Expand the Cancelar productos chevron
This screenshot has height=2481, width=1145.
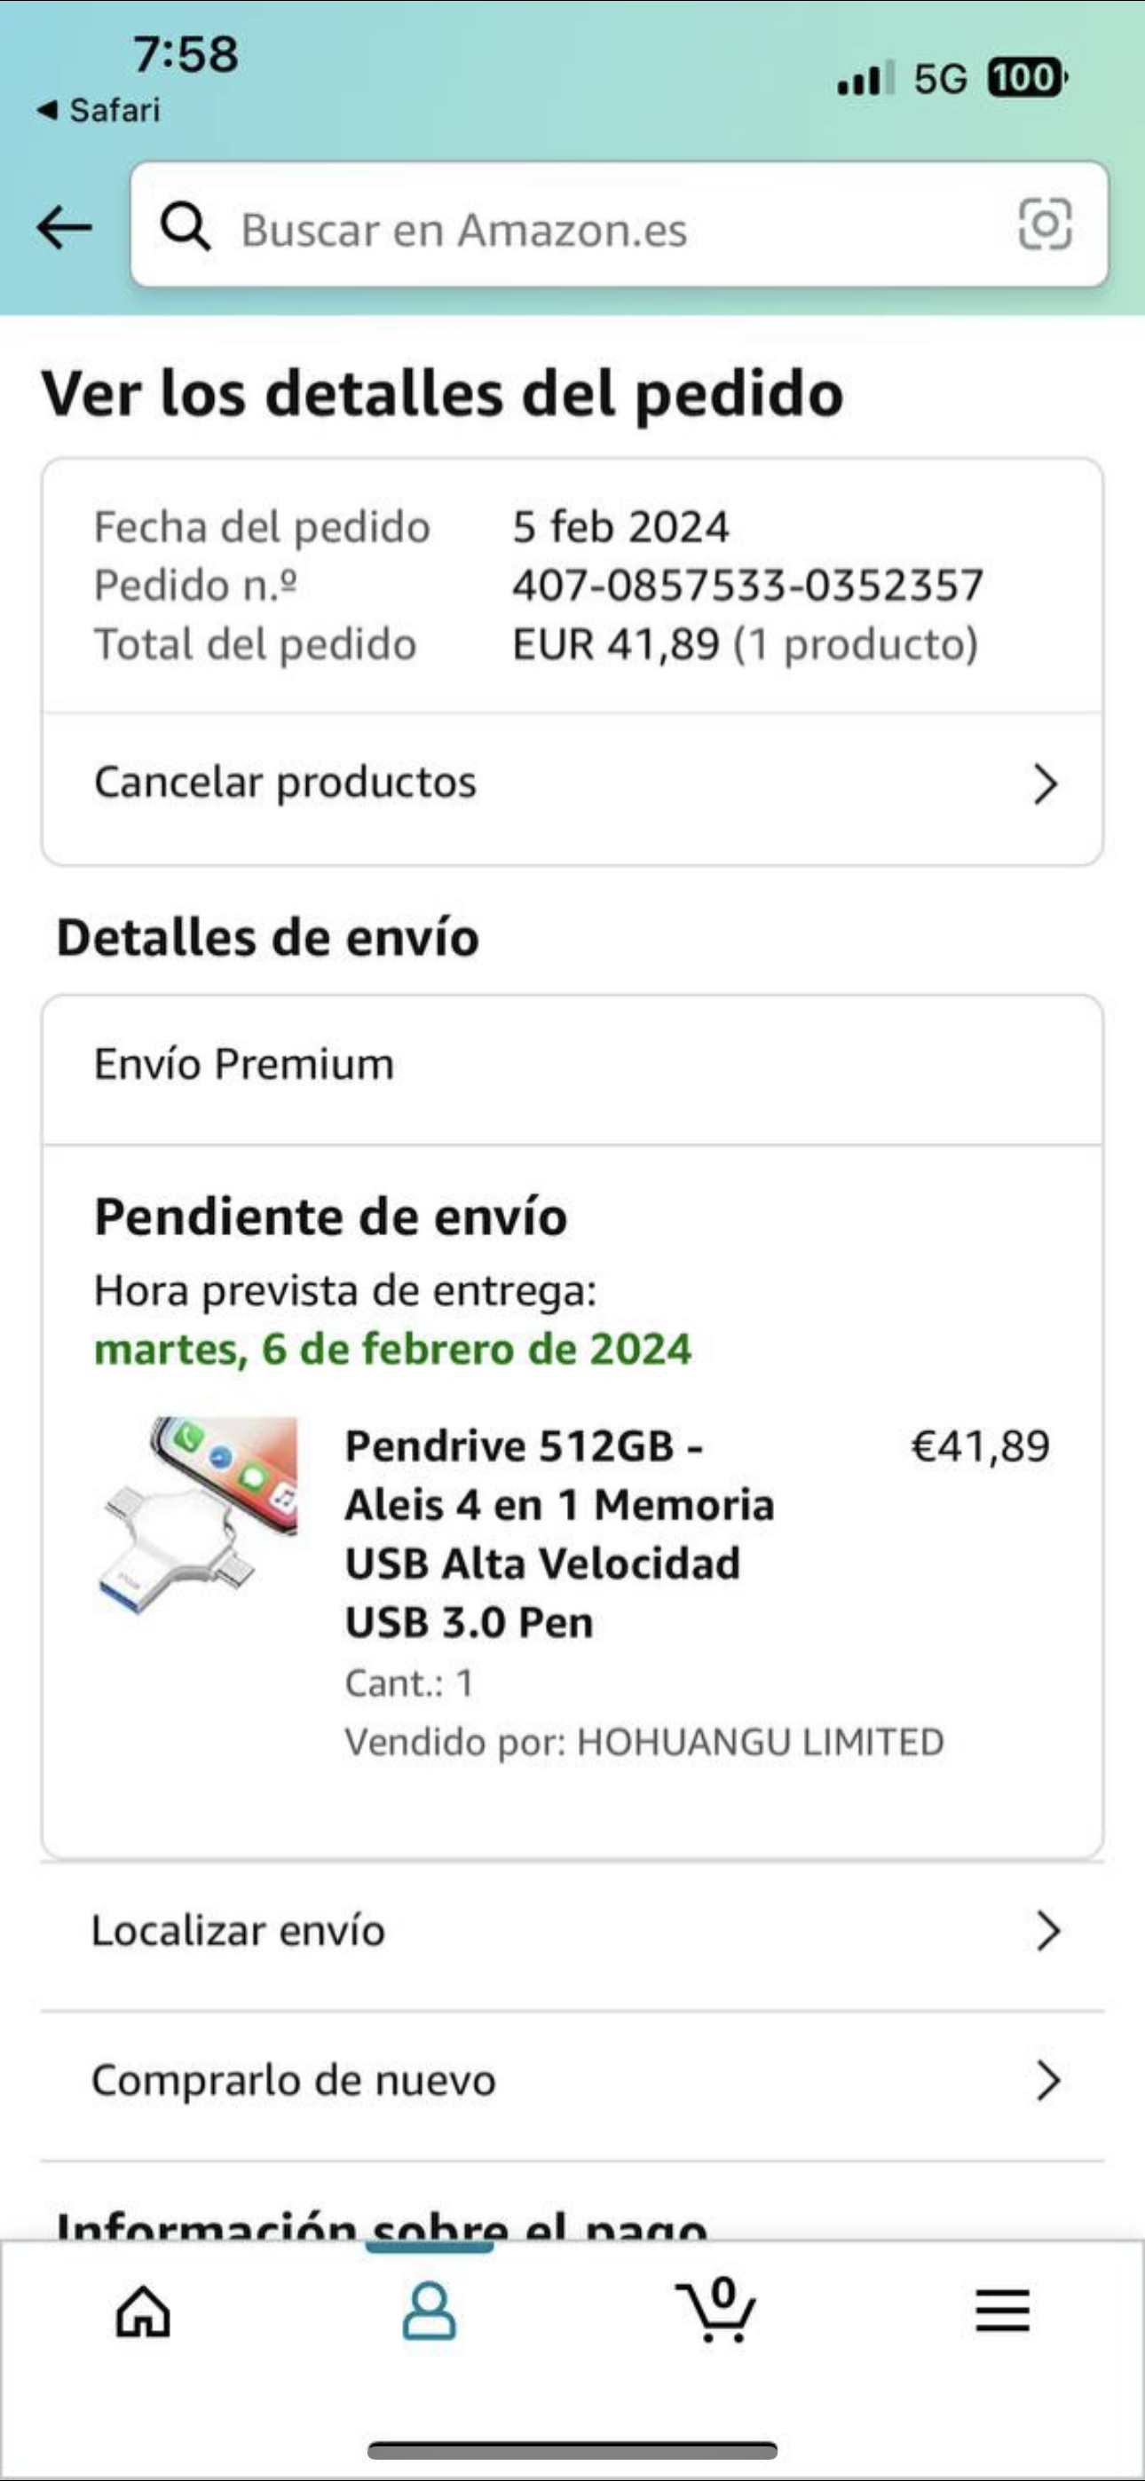click(x=1046, y=784)
